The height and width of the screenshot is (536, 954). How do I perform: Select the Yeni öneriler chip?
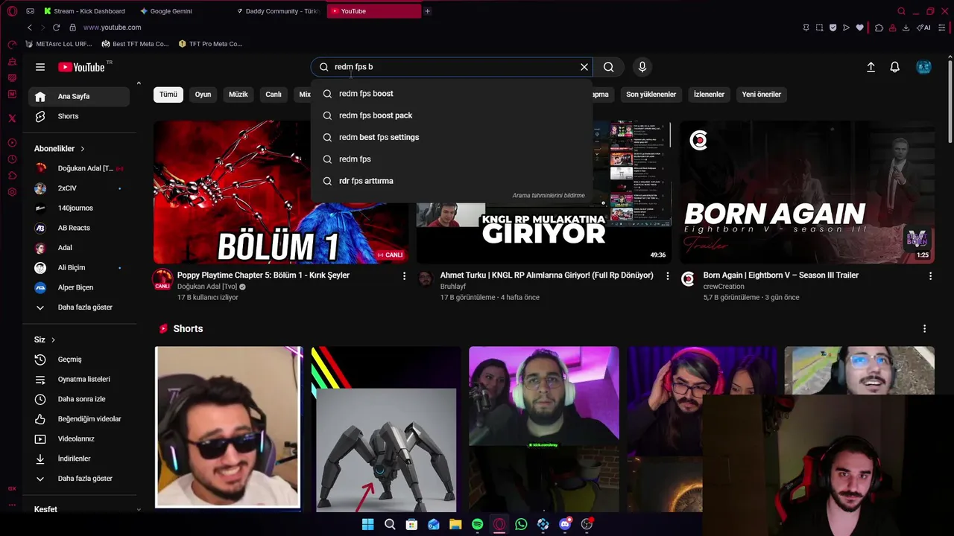tap(762, 95)
